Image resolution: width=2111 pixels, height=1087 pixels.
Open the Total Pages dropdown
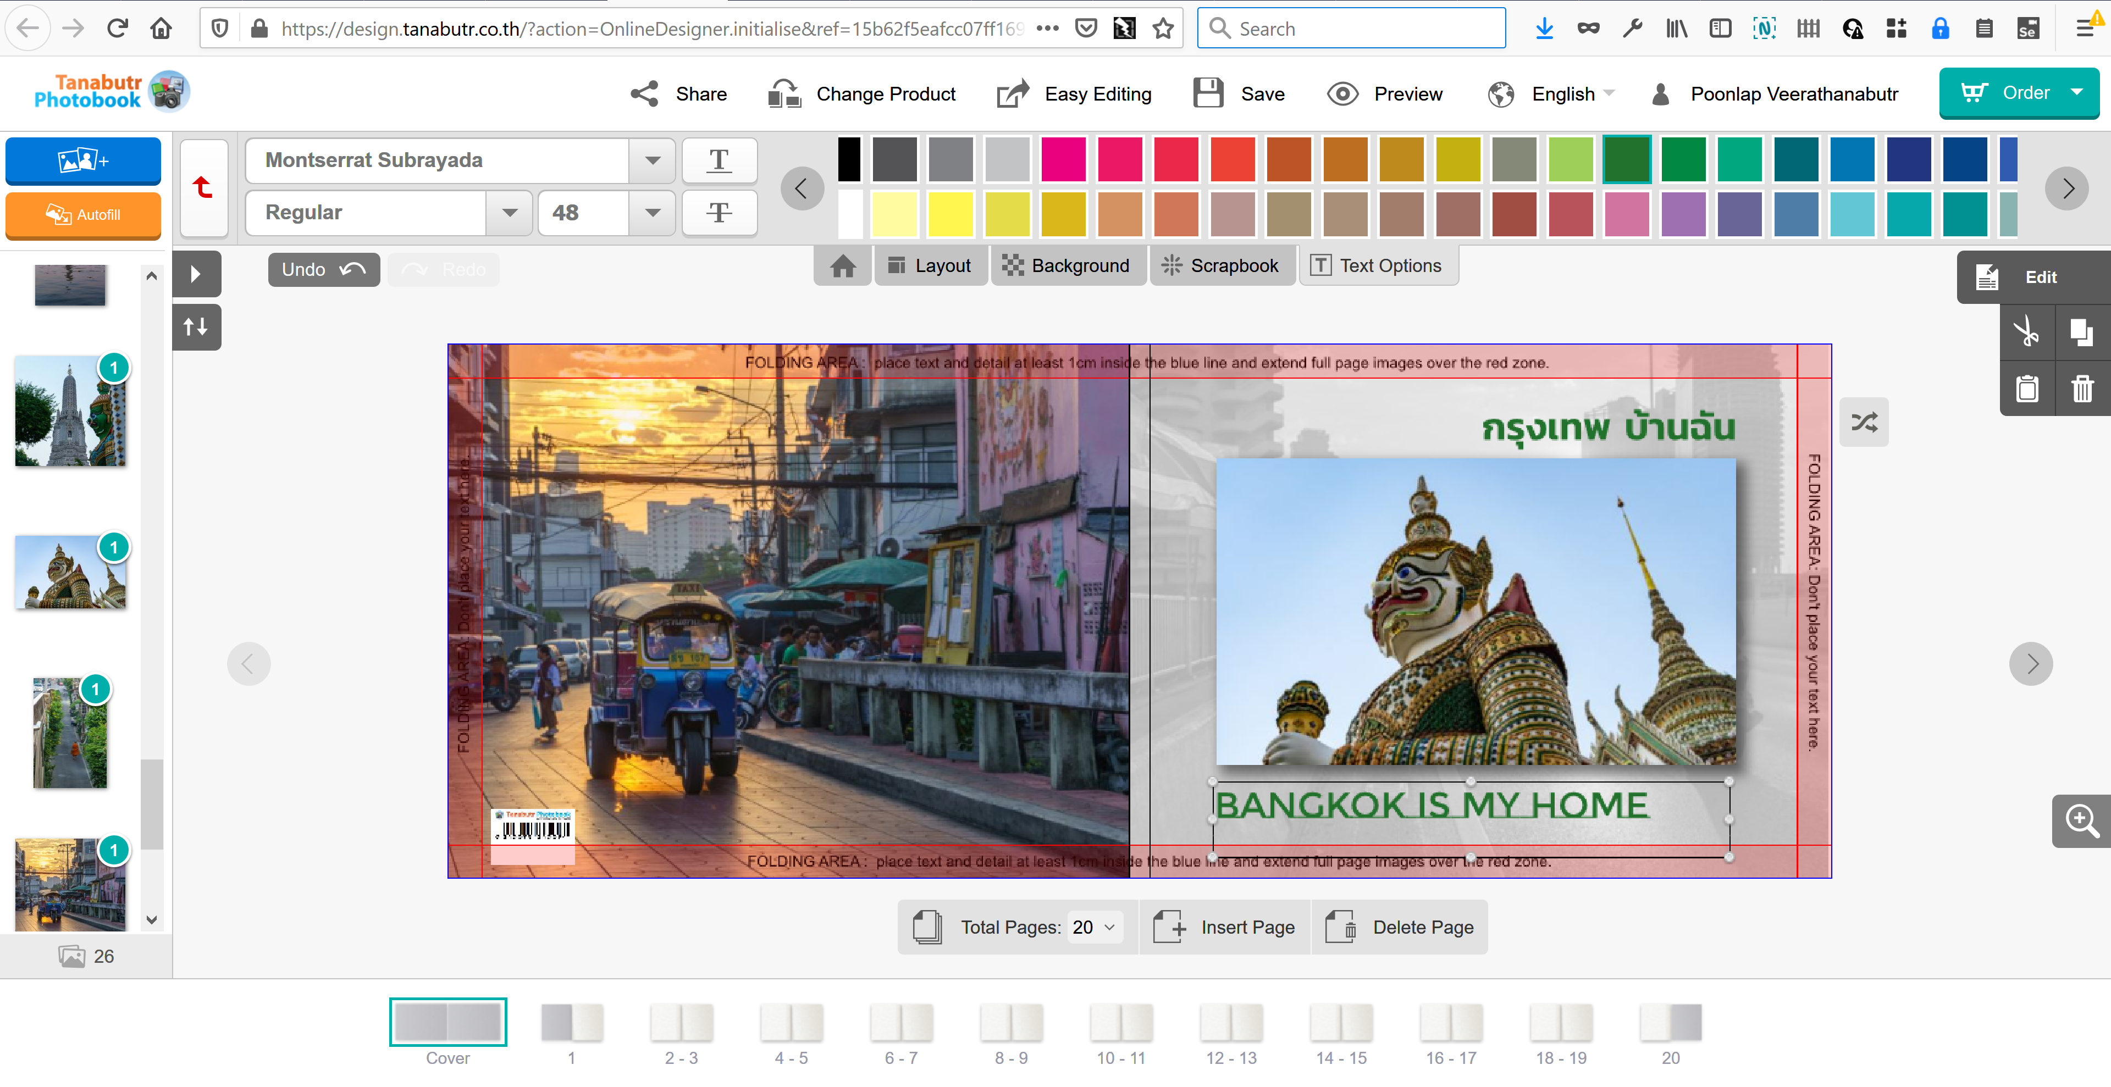coord(1095,927)
